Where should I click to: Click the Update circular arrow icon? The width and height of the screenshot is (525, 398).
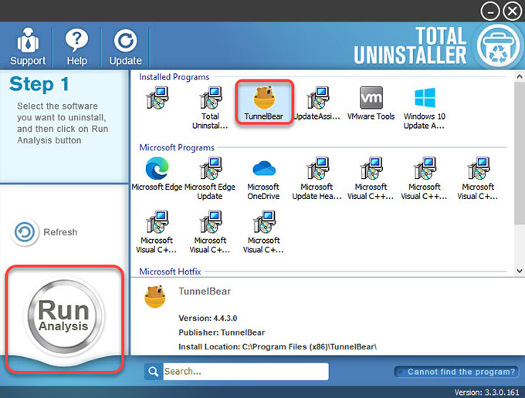(126, 41)
